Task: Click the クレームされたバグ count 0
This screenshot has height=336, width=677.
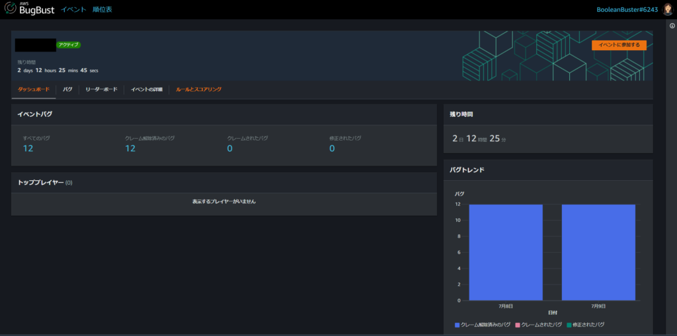Action: tap(229, 149)
